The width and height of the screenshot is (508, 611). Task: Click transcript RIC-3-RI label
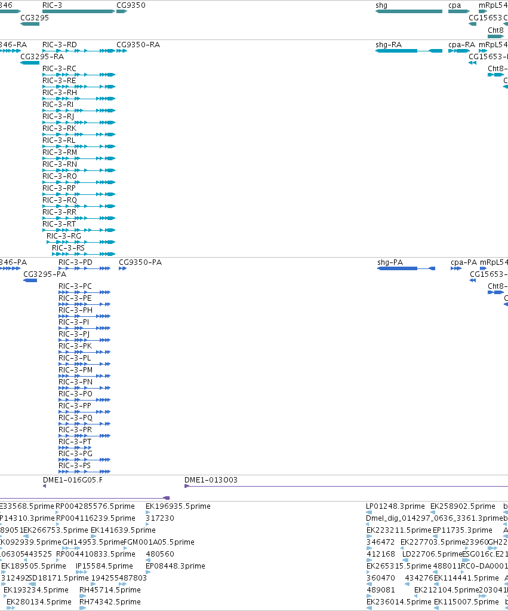pyautogui.click(x=58, y=104)
